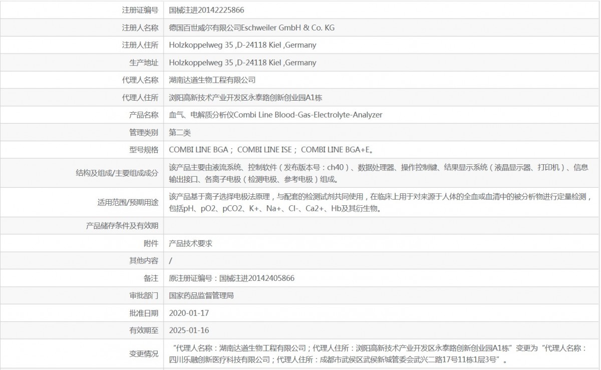Select registration number 国械注进20142225866

click(x=206, y=10)
